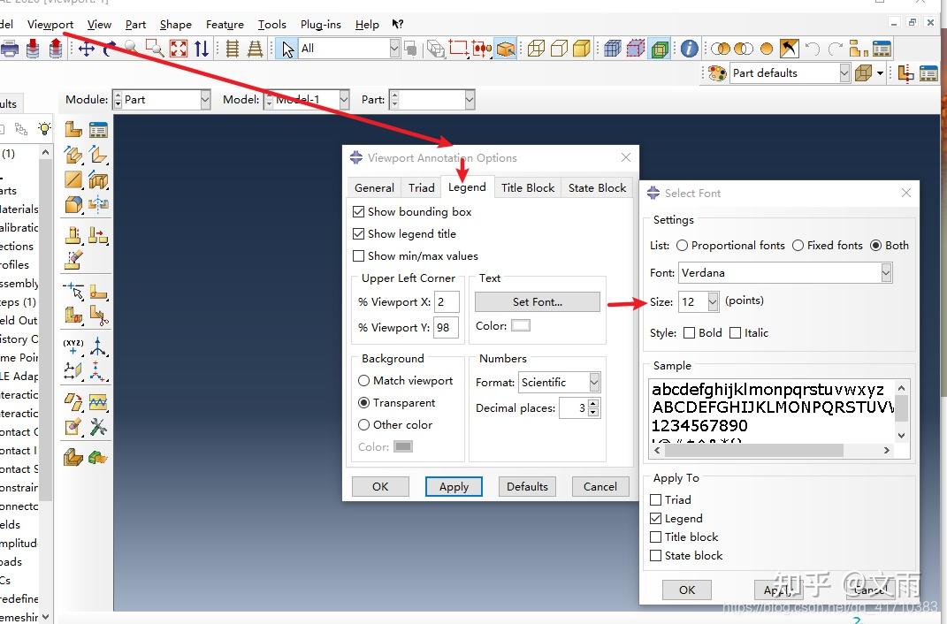The width and height of the screenshot is (947, 624).
Task: Click Defaults in Viewport Annotation Options
Action: coord(527,486)
